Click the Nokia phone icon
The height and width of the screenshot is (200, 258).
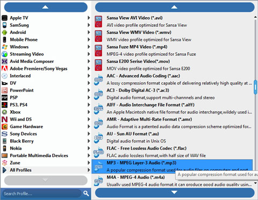(4, 148)
